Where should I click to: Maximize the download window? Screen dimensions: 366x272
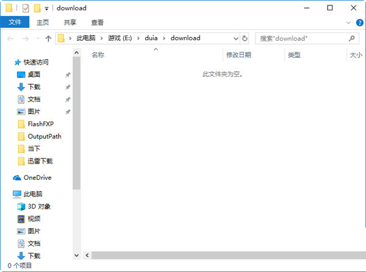pyautogui.click(x=330, y=8)
